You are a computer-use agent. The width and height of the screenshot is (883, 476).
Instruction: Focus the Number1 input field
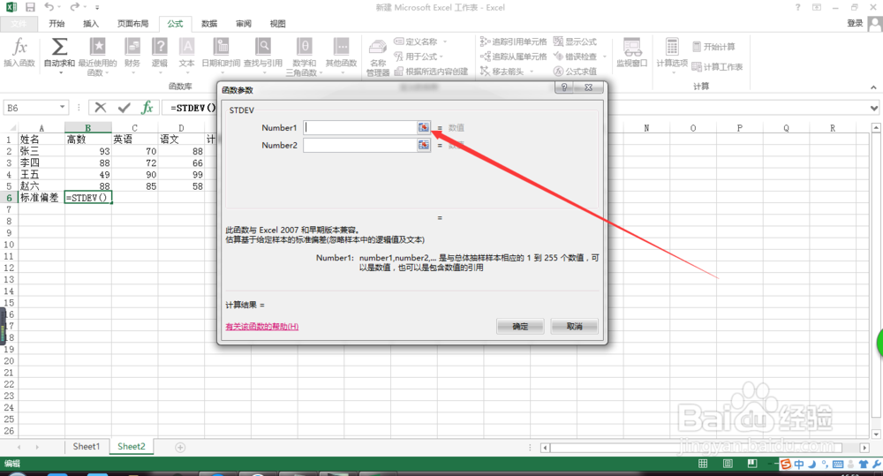point(360,127)
